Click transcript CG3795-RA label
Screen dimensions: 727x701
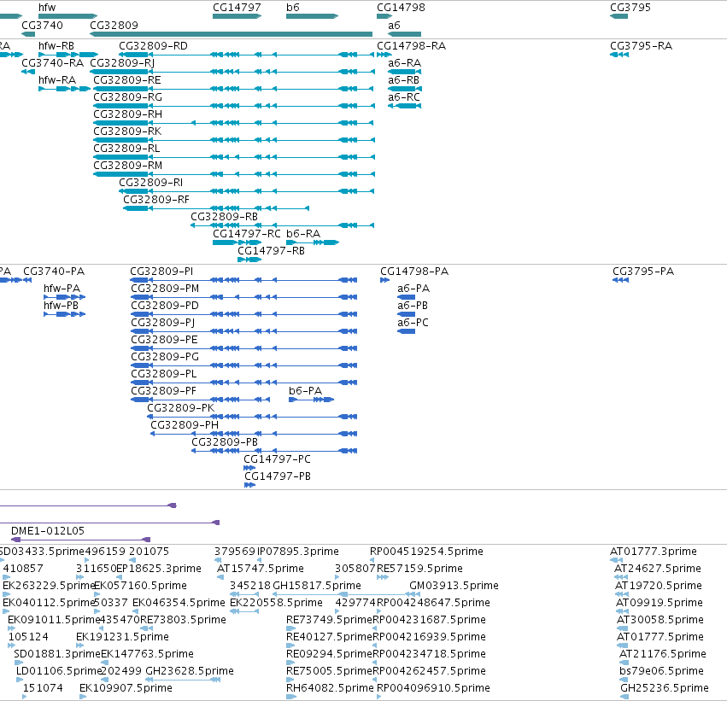pos(641,45)
